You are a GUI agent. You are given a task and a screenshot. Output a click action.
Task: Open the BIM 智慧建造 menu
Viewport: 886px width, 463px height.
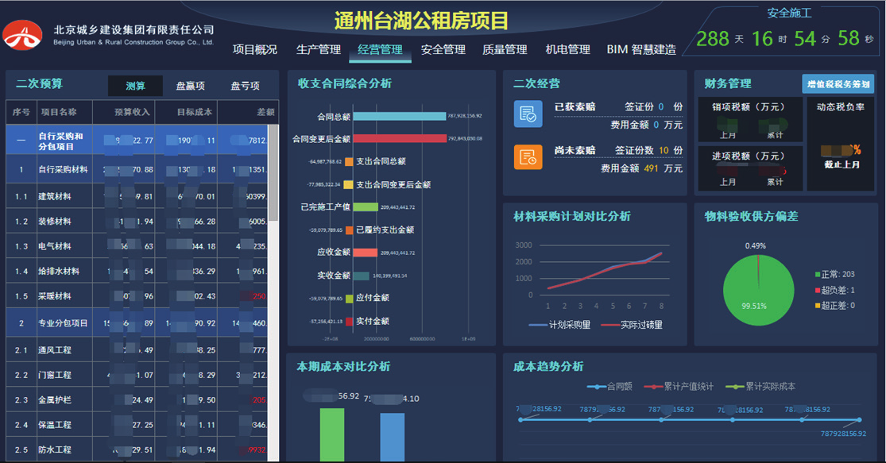tap(641, 49)
